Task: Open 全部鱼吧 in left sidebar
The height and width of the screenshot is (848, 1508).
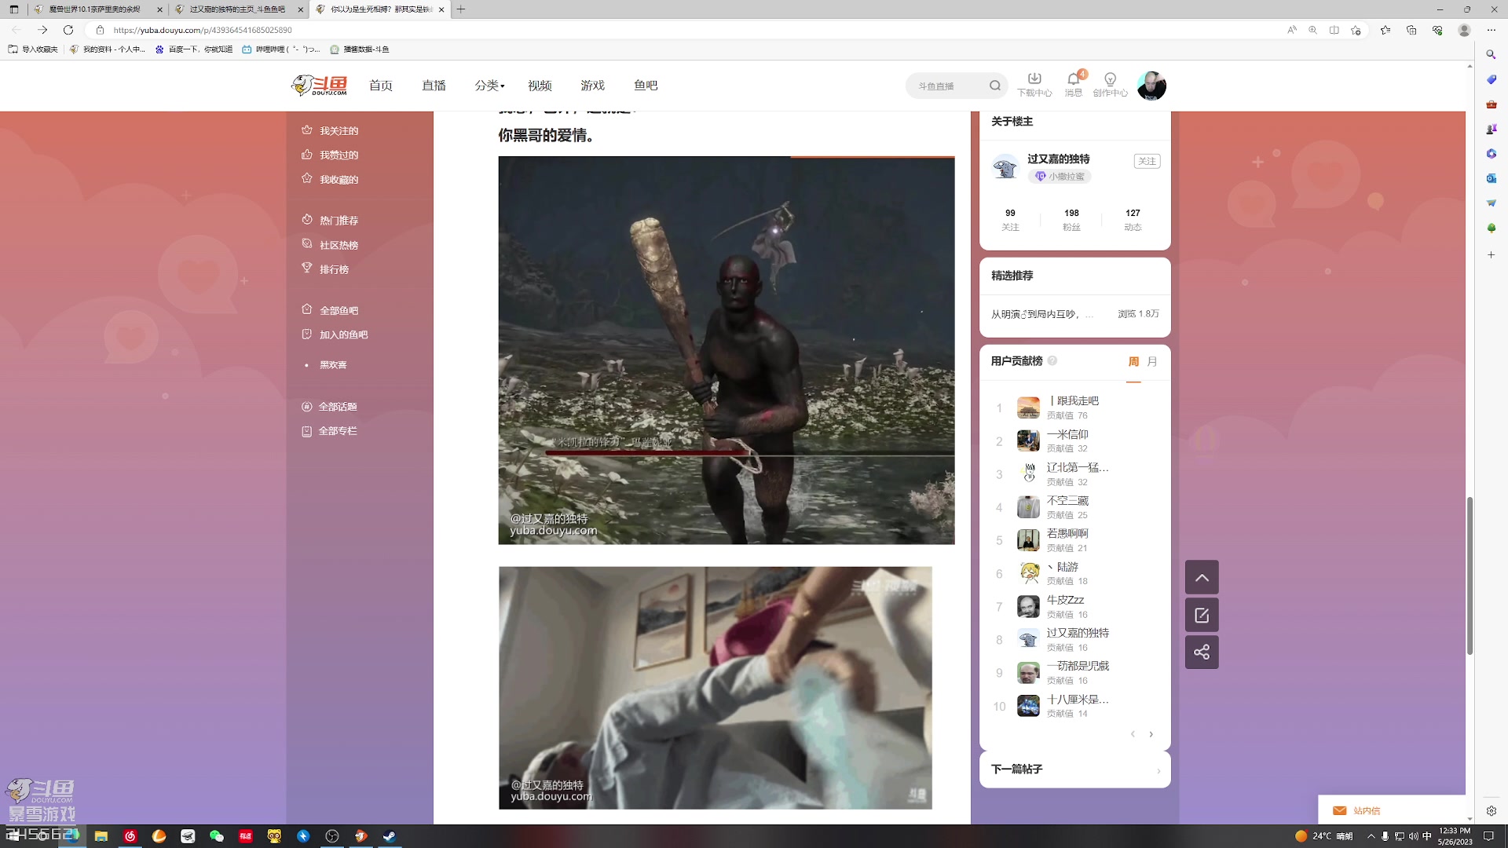Action: pos(330,310)
